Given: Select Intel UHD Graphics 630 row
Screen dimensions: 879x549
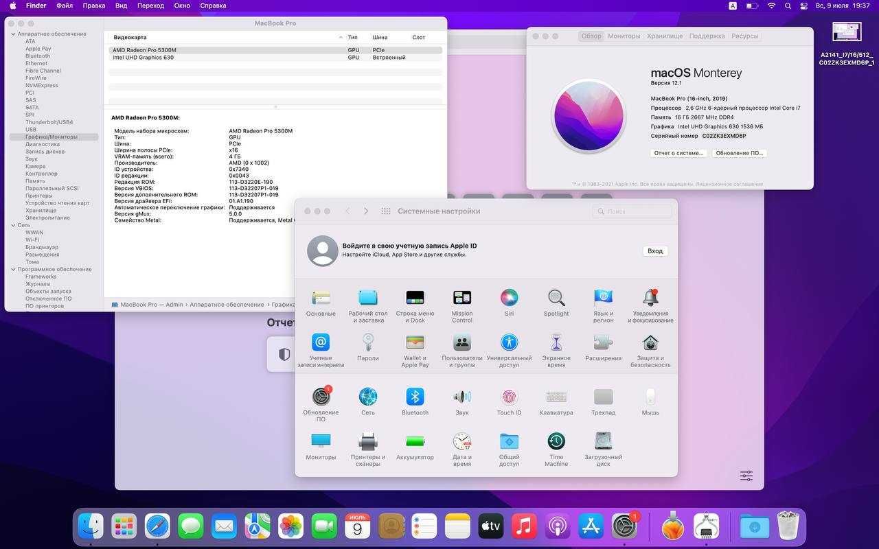Looking at the screenshot, I should pyautogui.click(x=275, y=58).
